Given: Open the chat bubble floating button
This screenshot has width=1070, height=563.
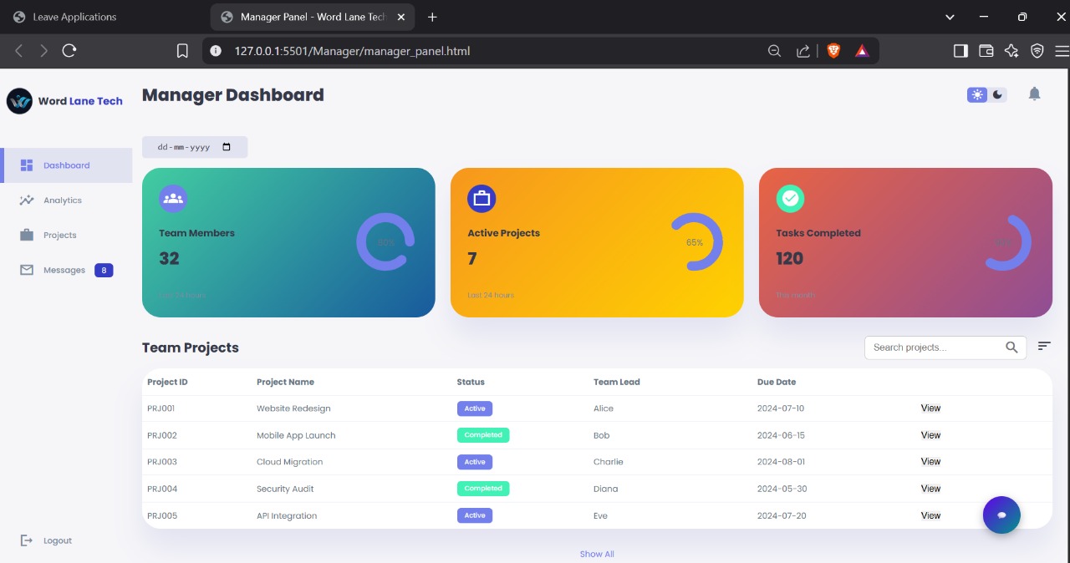Looking at the screenshot, I should tap(1001, 515).
